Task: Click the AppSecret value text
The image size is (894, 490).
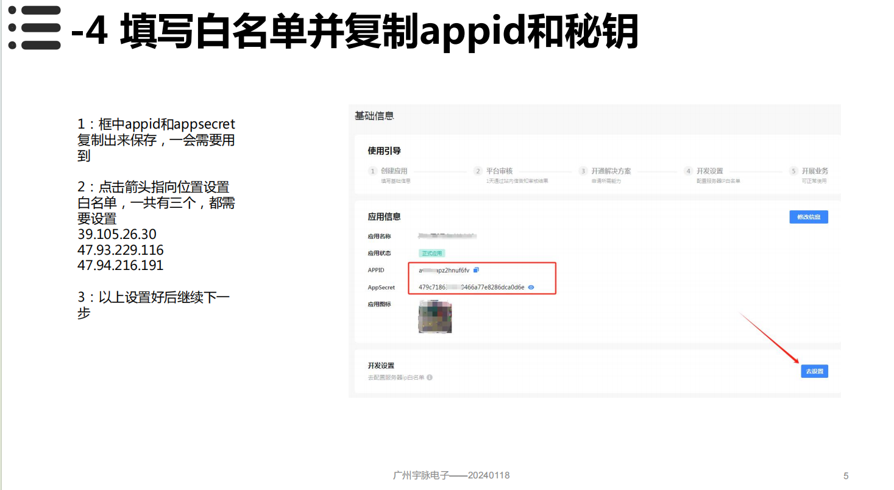Action: (x=471, y=287)
